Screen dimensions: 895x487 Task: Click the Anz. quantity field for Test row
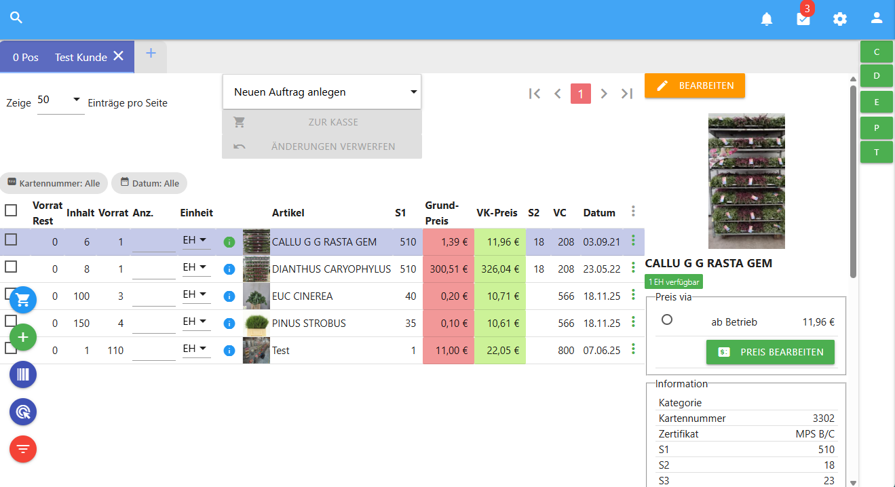tap(154, 350)
